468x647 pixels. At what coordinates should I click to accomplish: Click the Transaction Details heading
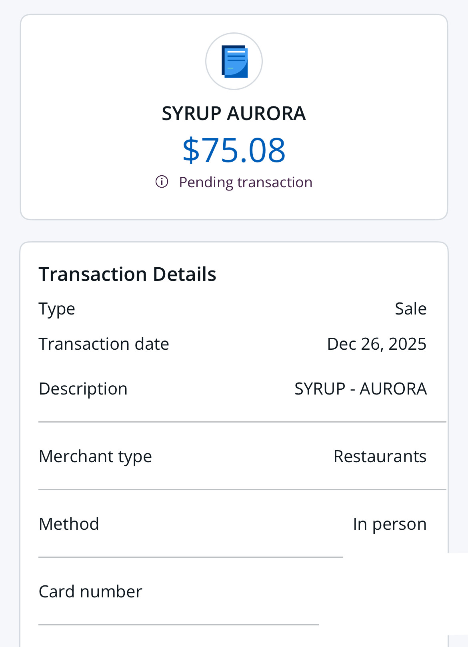(x=127, y=274)
